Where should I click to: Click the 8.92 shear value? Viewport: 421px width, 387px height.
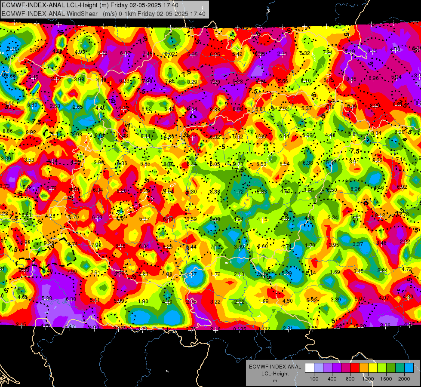tap(31, 132)
